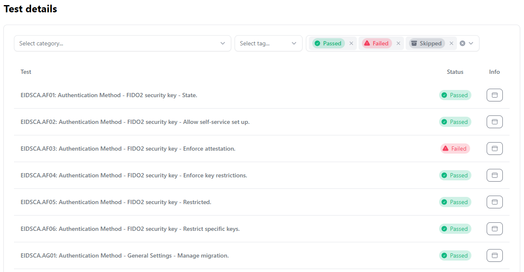This screenshot has height=272, width=524.
Task: Click Passed badge for EIDSCA.AF02
Action: [x=455, y=122]
